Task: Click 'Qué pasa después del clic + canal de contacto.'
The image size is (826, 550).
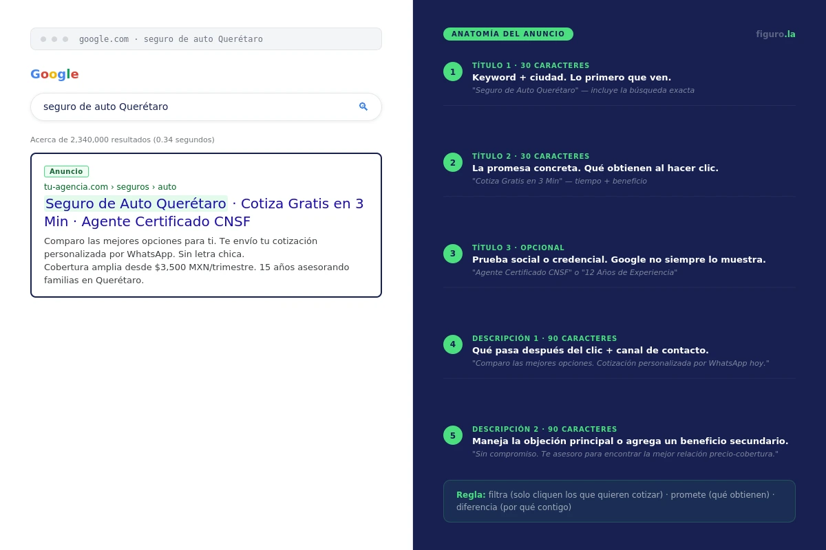Action: click(x=591, y=351)
